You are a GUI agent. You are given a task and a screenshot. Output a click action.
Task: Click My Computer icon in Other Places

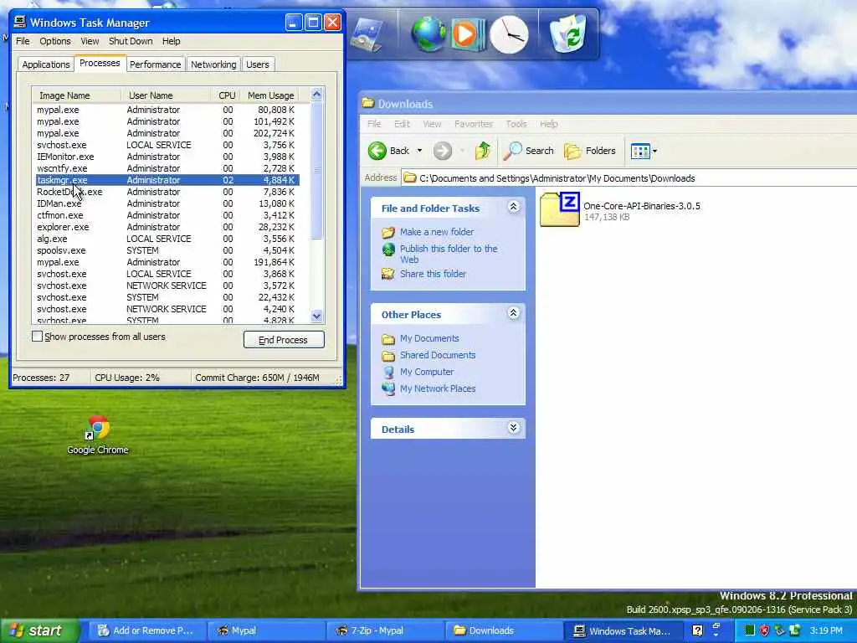tap(388, 373)
